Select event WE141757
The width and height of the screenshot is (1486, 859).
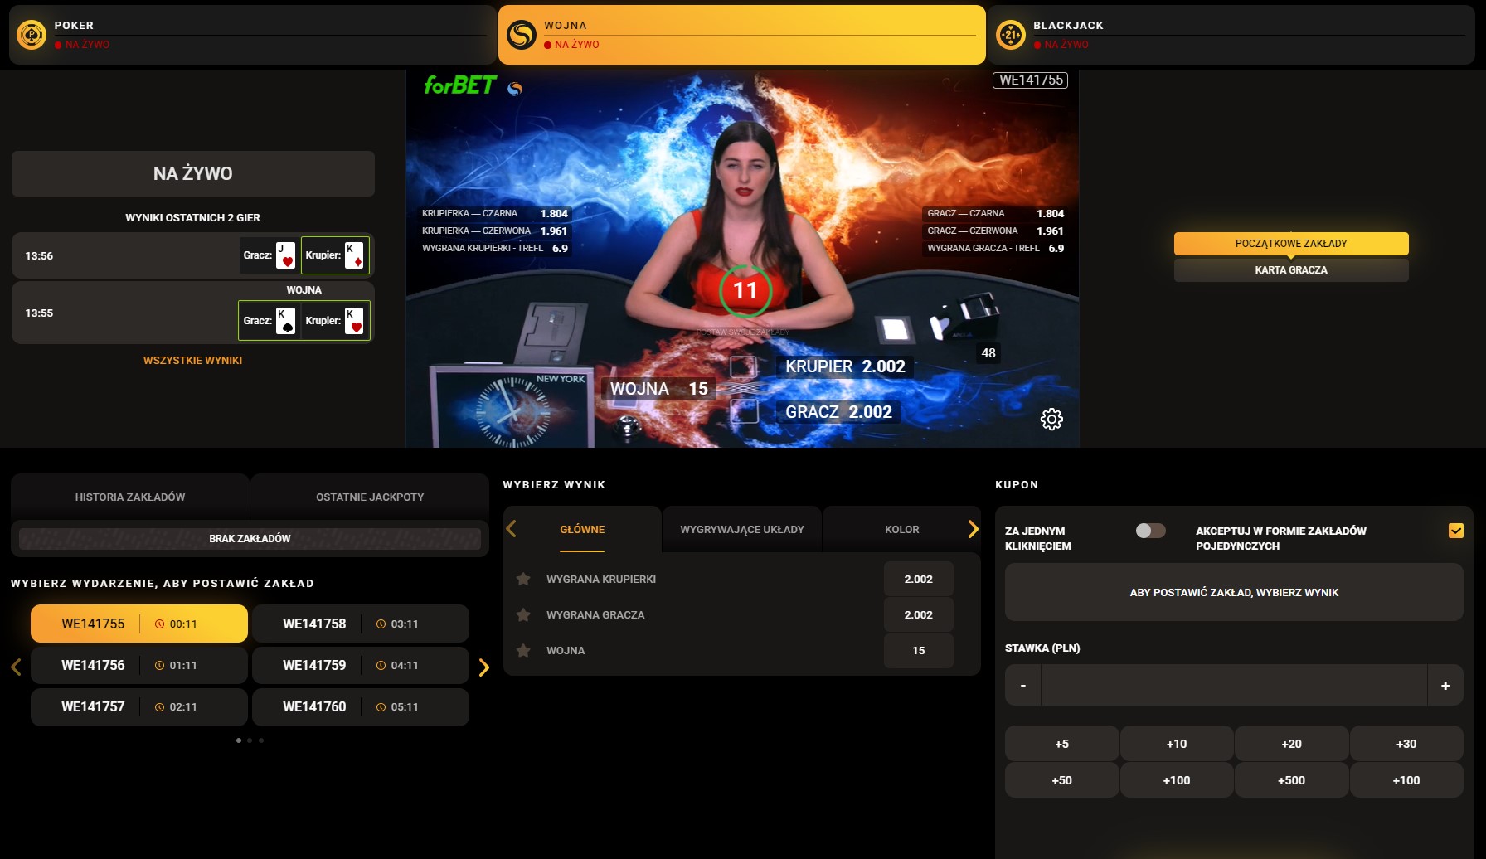point(139,706)
